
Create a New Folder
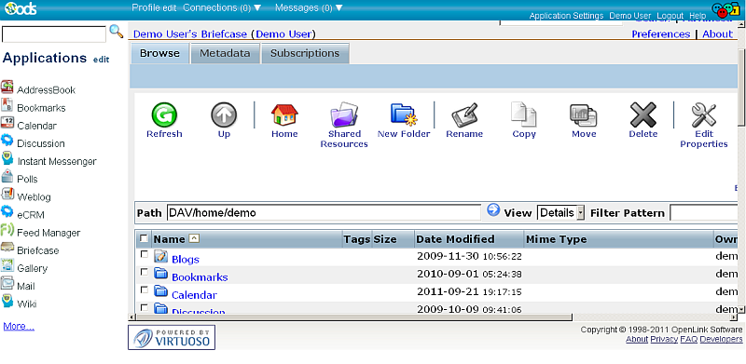(404, 115)
